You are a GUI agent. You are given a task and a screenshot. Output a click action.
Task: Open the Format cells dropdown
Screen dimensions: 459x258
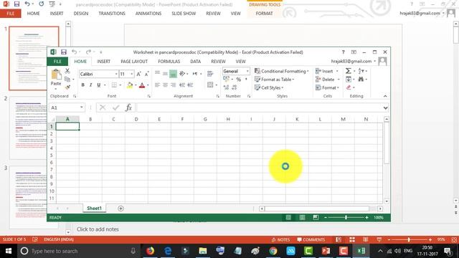click(x=327, y=87)
